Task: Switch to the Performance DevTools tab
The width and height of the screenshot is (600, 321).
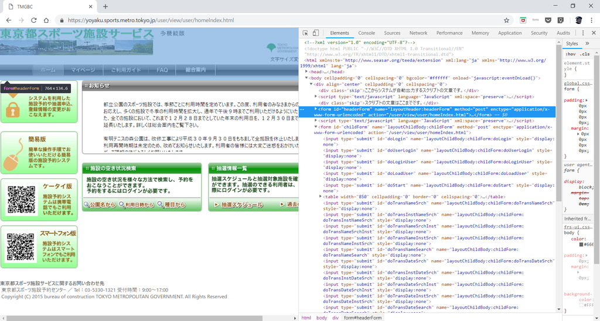Action: [449, 33]
